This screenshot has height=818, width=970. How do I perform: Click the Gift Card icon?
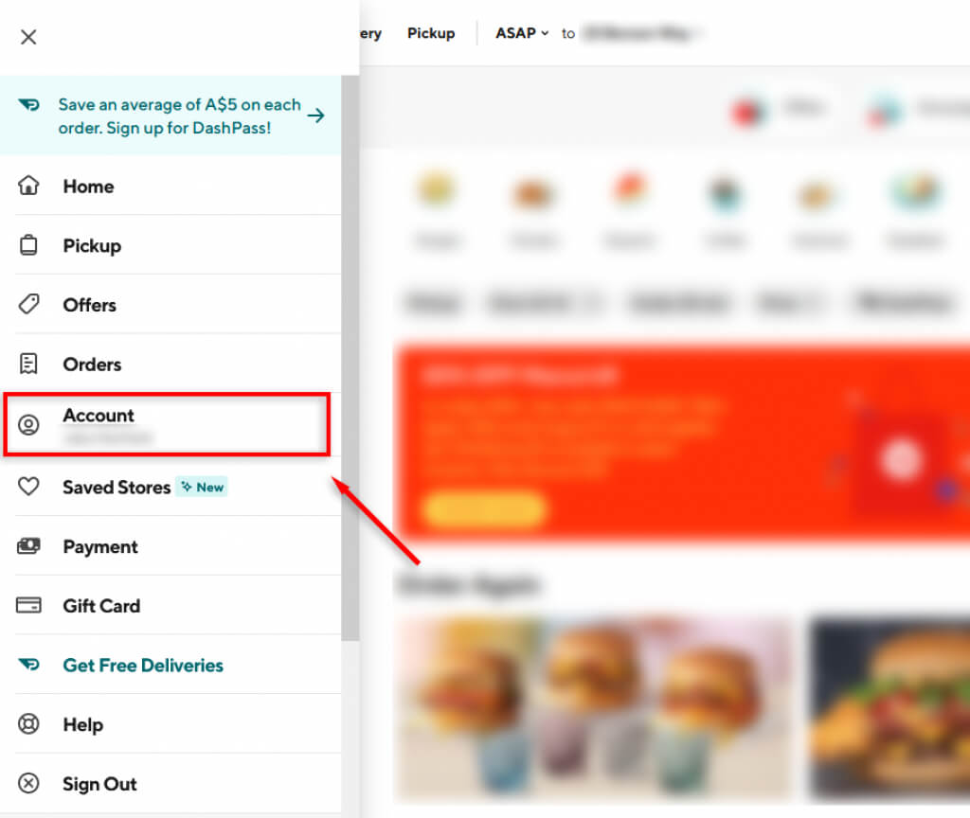point(28,605)
